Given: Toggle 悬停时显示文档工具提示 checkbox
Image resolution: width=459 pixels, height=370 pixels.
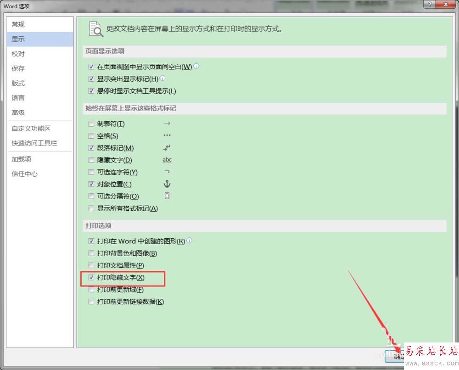Looking at the screenshot, I should click(91, 91).
